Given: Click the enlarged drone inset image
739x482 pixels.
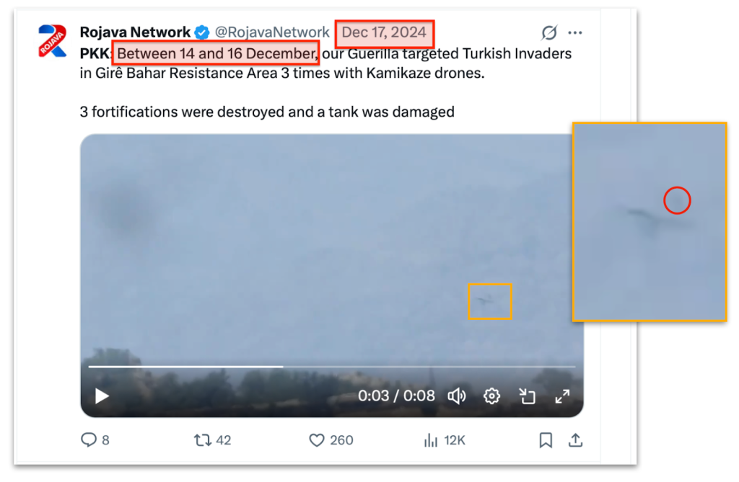Looking at the screenshot, I should coord(649,222).
